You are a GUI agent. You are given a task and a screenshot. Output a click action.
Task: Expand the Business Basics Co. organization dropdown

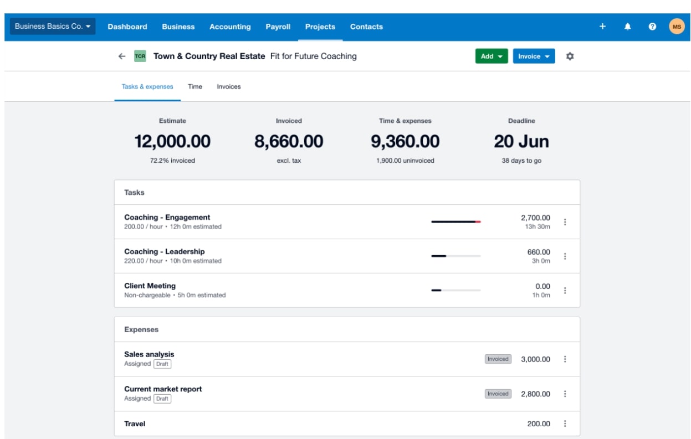(53, 27)
